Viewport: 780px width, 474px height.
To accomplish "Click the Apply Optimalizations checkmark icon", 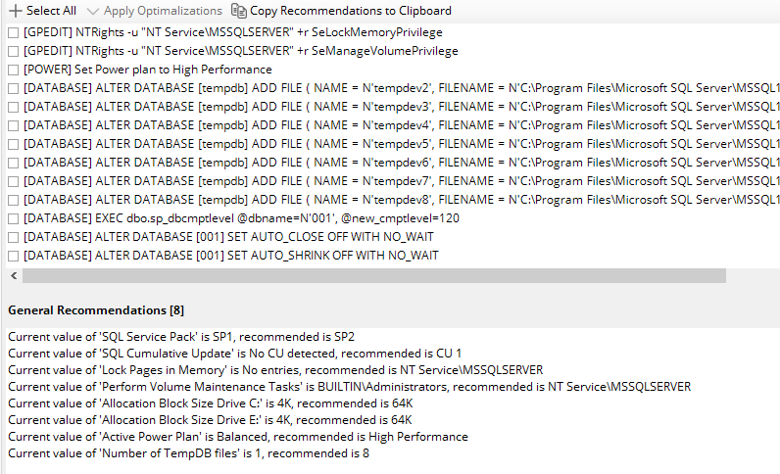I will click(92, 11).
